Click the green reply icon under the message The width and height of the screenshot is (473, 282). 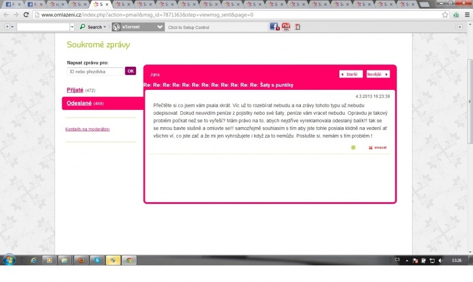tap(354, 147)
